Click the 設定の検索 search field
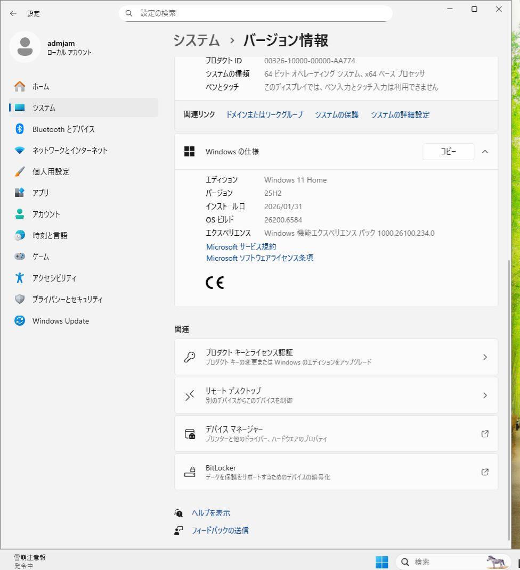 [256, 13]
